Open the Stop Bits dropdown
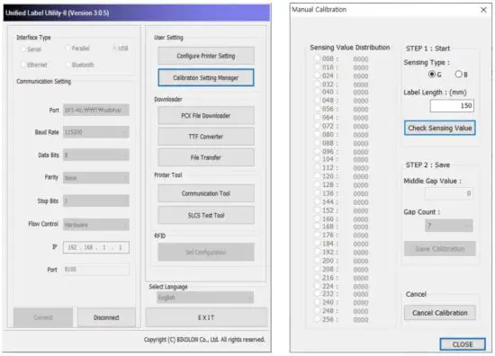Viewport: 495px width, 356px height. (x=96, y=200)
